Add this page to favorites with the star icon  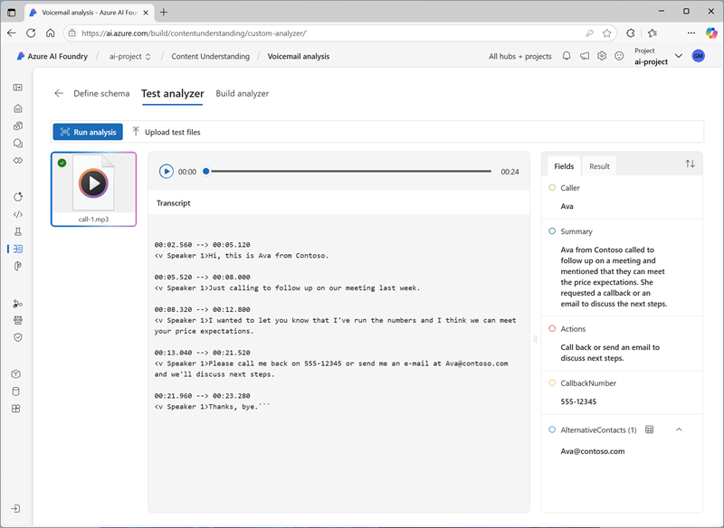pos(606,33)
